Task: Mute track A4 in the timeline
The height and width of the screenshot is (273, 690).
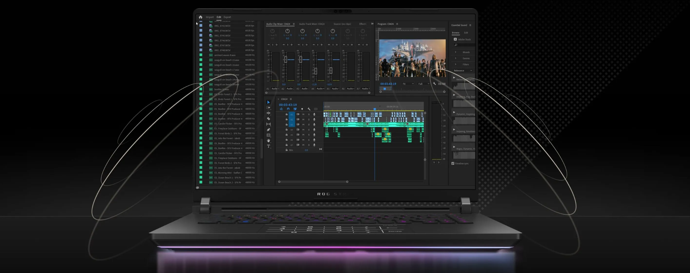Action: [303, 130]
